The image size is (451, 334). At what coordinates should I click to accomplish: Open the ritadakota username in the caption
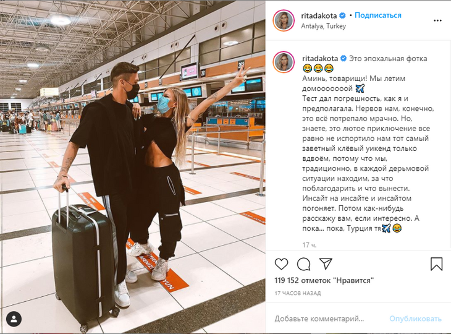click(320, 58)
